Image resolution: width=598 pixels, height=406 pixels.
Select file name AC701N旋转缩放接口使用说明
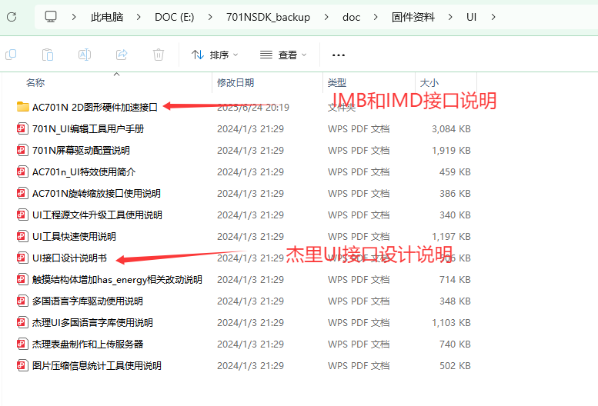96,194
